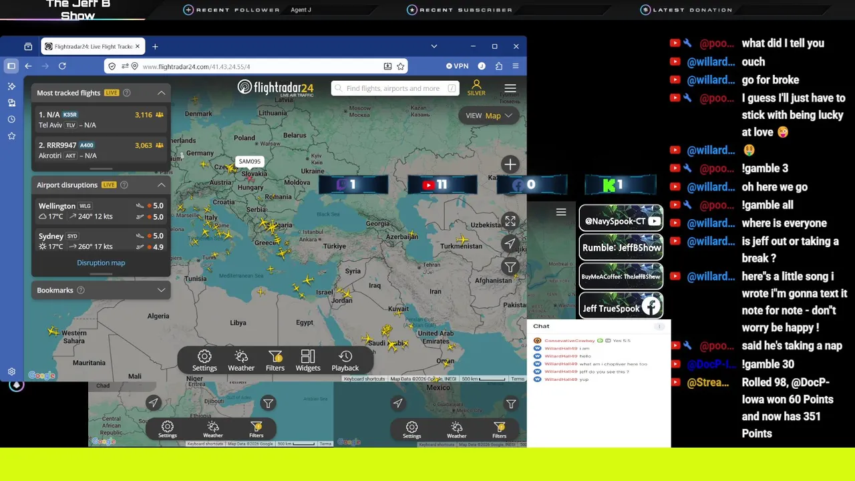Toggle fullscreen map view
Screen dimensions: 855x481
coord(510,221)
